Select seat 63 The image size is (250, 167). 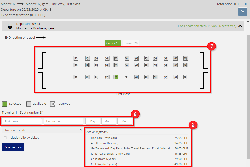point(175,65)
